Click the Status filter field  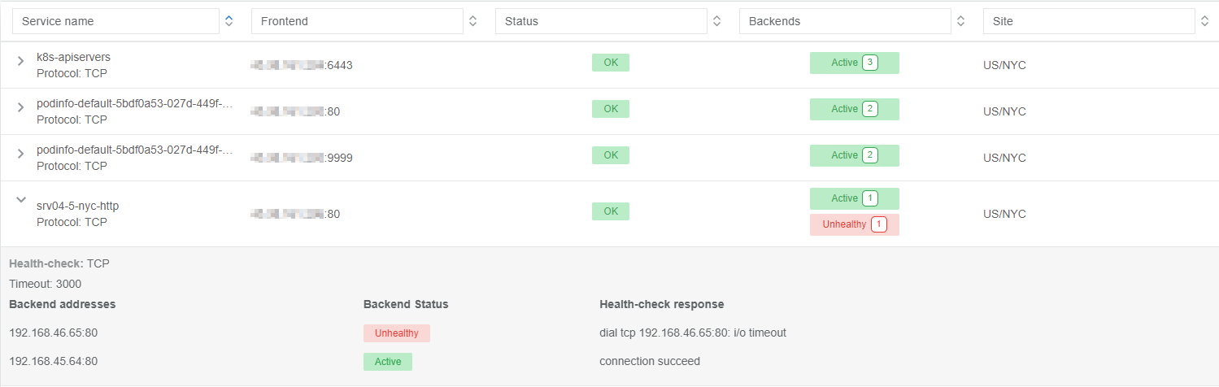(x=601, y=21)
